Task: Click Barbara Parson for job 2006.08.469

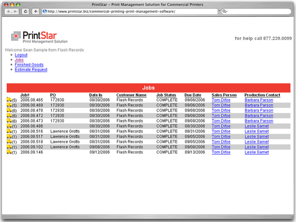Action: (x=259, y=105)
